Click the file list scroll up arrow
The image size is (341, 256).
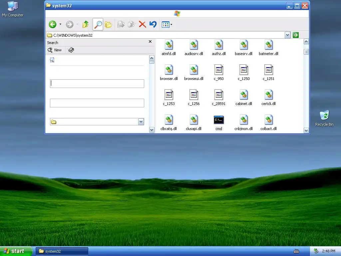(x=306, y=42)
